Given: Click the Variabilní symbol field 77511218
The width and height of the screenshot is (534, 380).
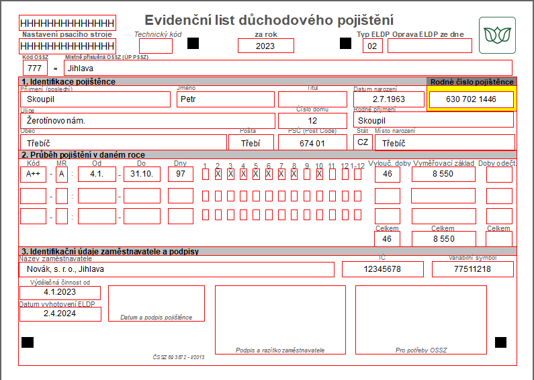Looking at the screenshot, I should (x=473, y=269).
